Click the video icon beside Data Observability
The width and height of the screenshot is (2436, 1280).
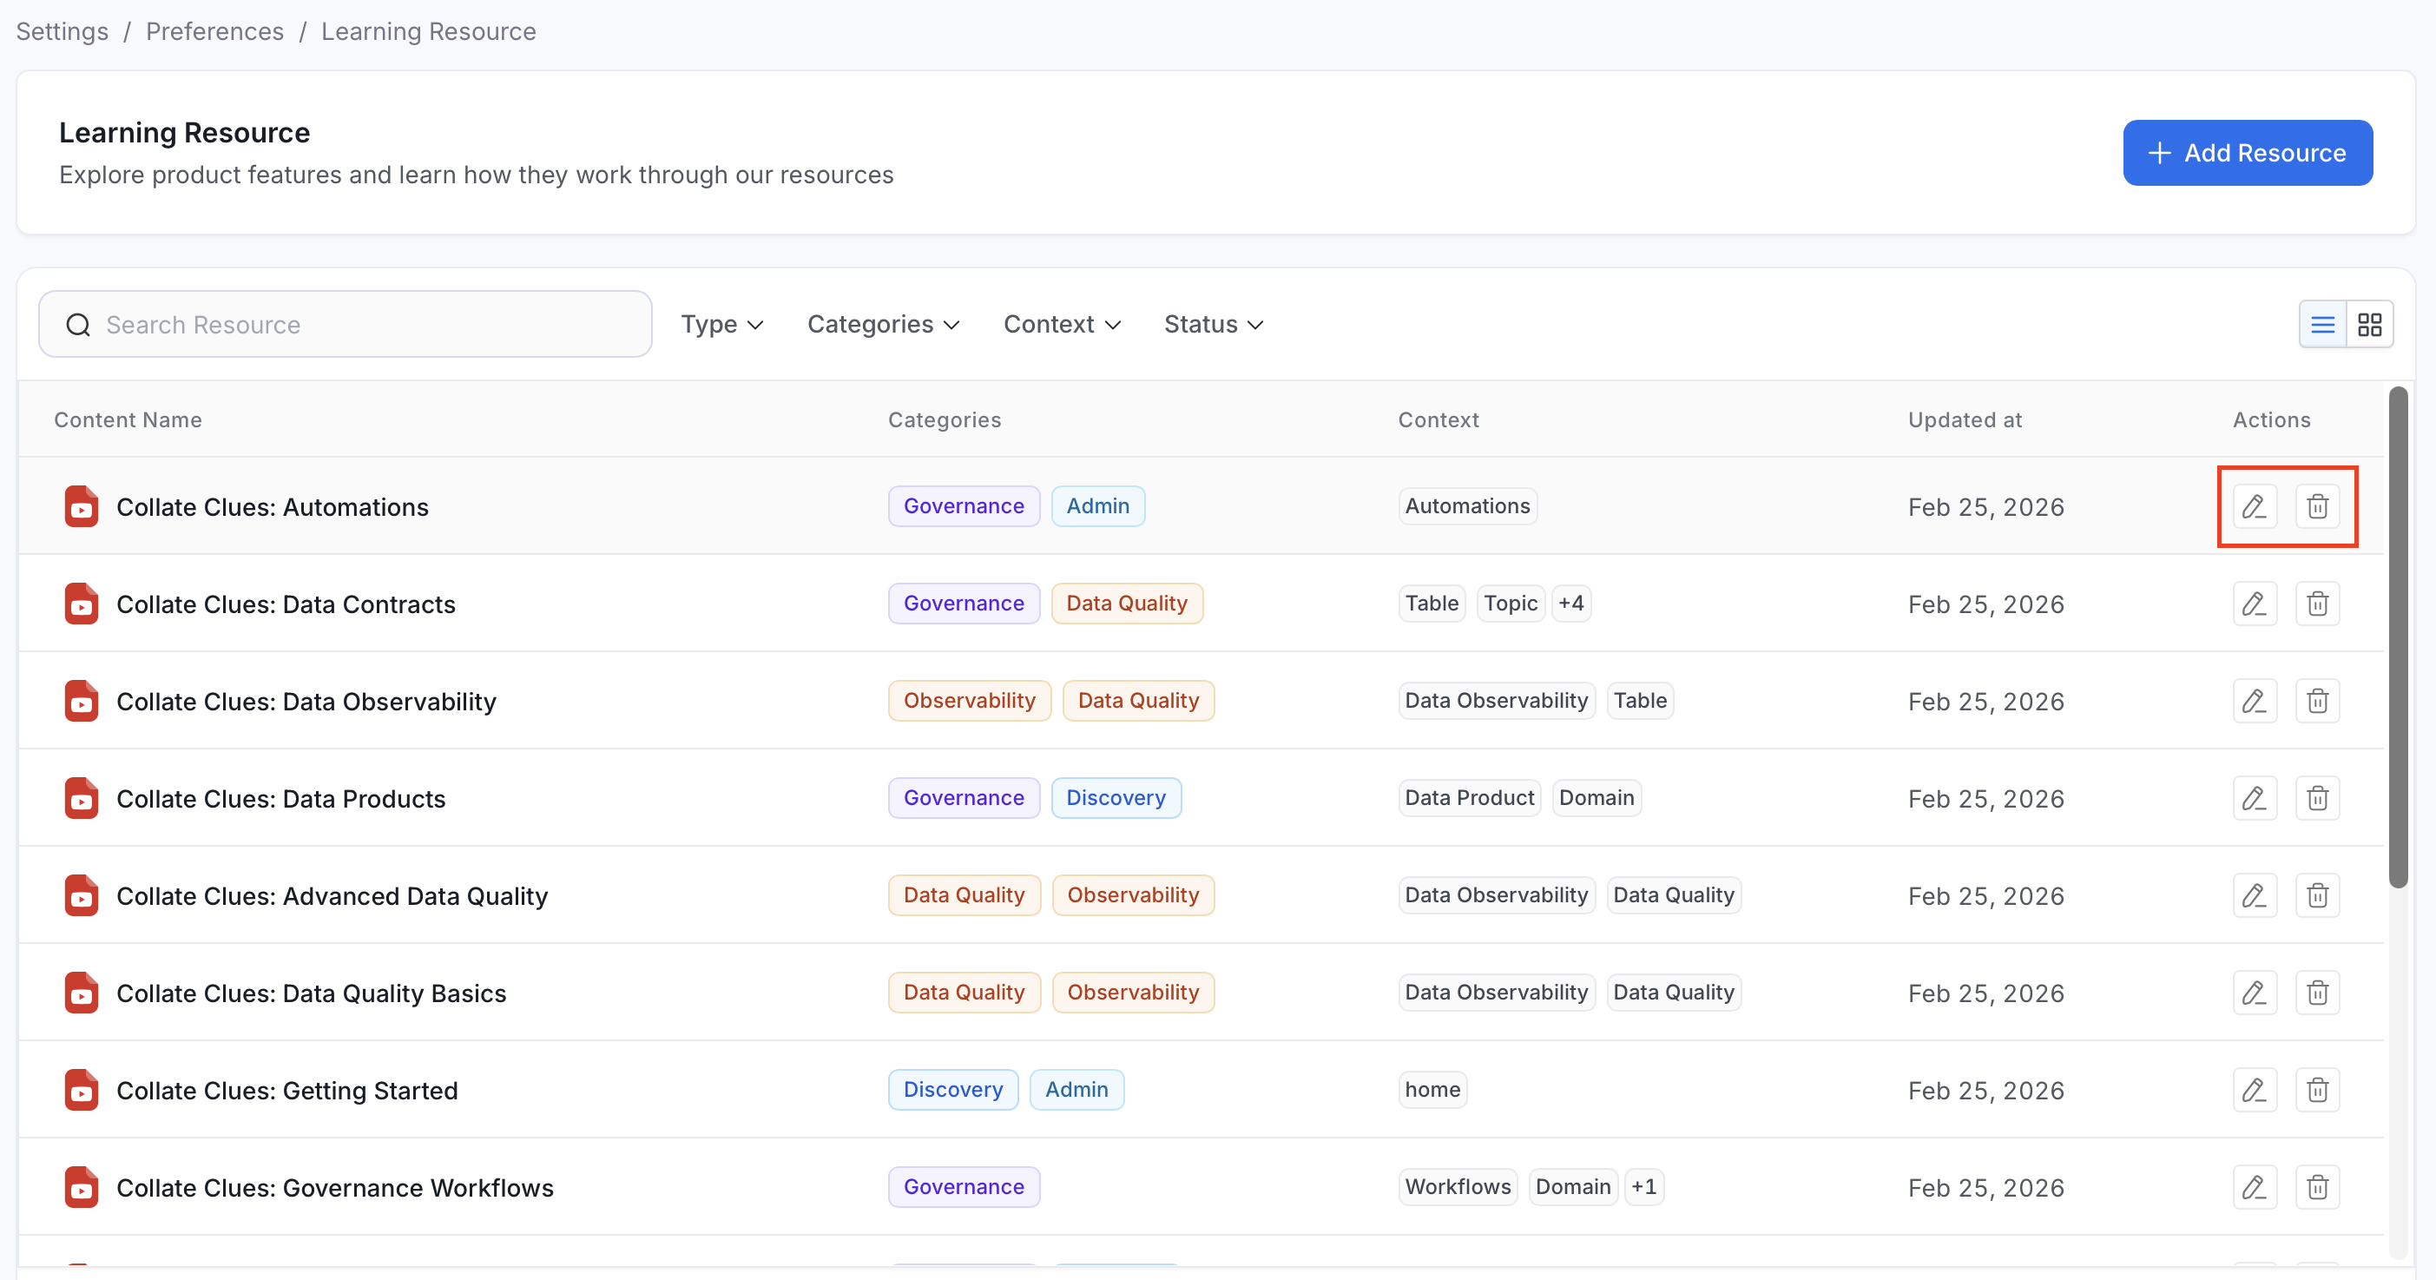[x=82, y=702]
